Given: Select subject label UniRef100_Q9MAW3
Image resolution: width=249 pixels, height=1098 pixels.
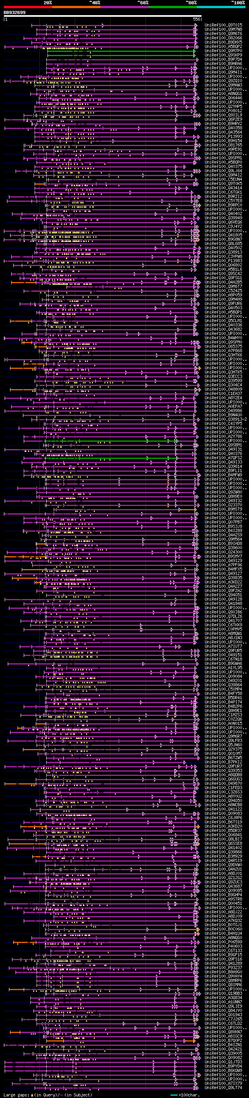Looking at the screenshot, I should [223, 85].
